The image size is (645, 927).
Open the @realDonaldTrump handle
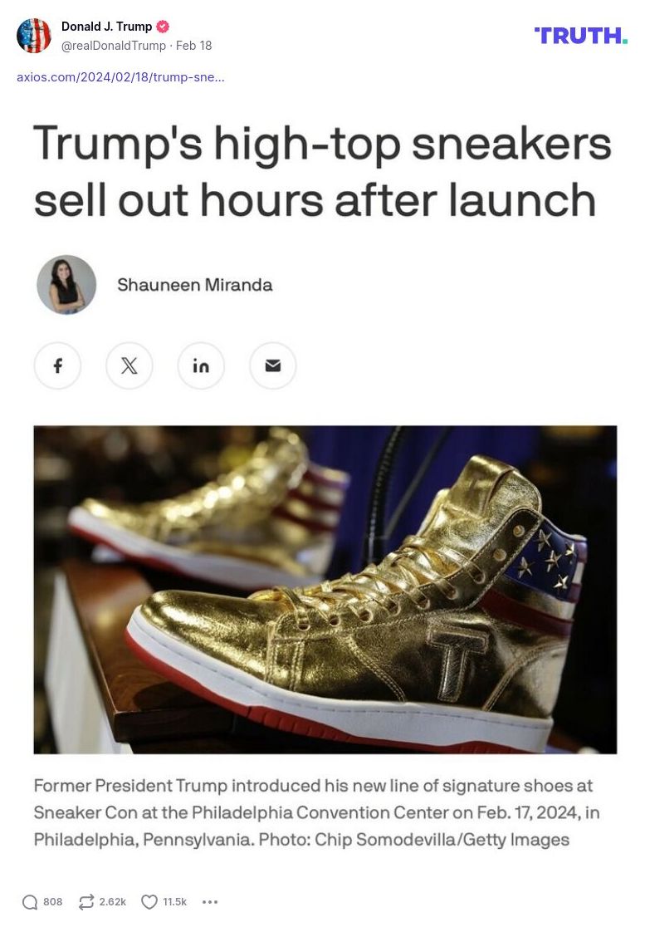pos(114,46)
